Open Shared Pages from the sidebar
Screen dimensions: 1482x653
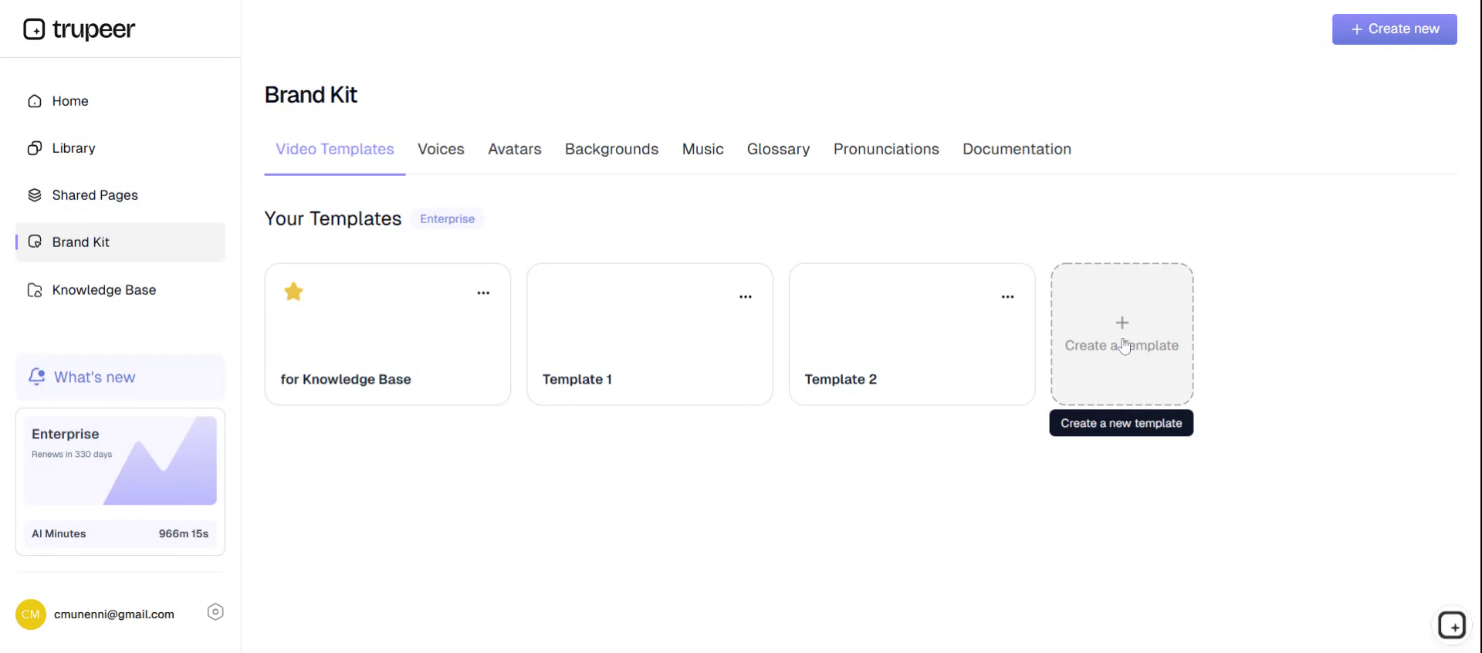[120, 195]
